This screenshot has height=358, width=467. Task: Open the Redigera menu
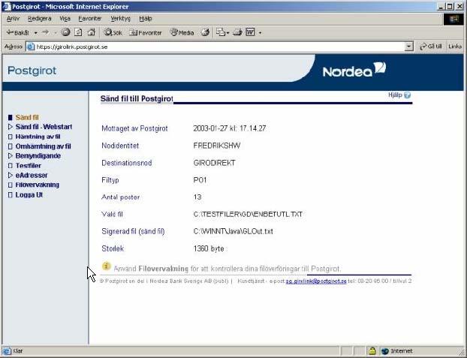tap(39, 19)
